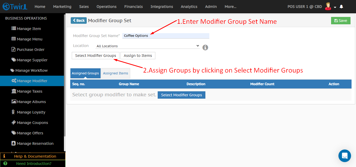
Task: Open the Marketing menu
Action: [62, 7]
